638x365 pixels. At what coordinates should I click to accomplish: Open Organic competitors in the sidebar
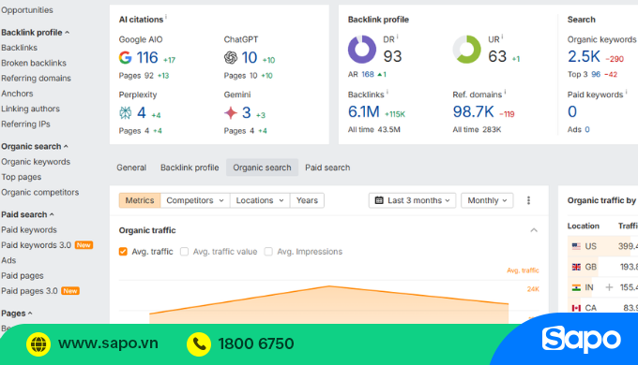tap(39, 193)
